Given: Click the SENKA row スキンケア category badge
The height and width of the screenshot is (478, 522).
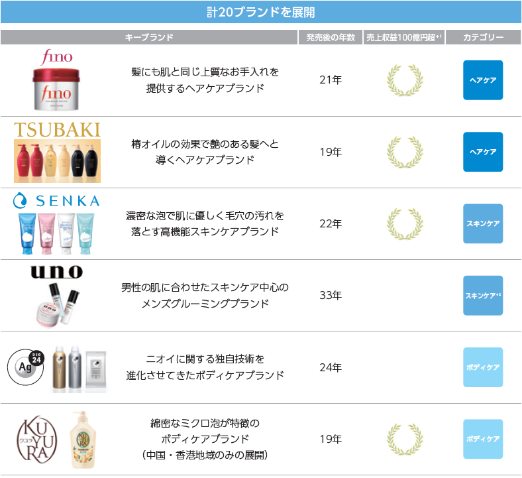Looking at the screenshot, I should [483, 223].
